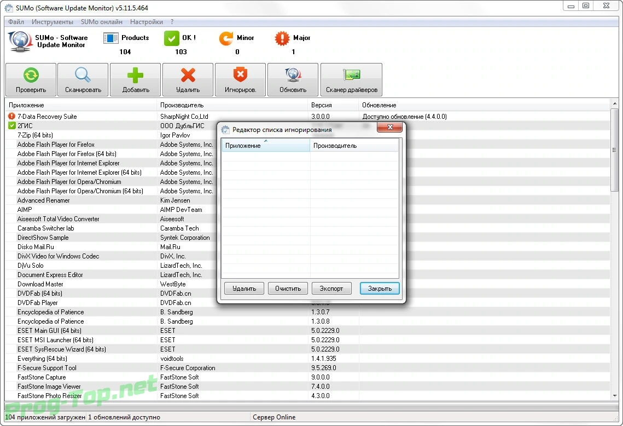
Task: Close the ignore list editor dialog
Action: [390, 127]
